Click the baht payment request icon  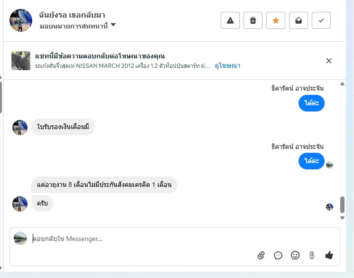312,255
